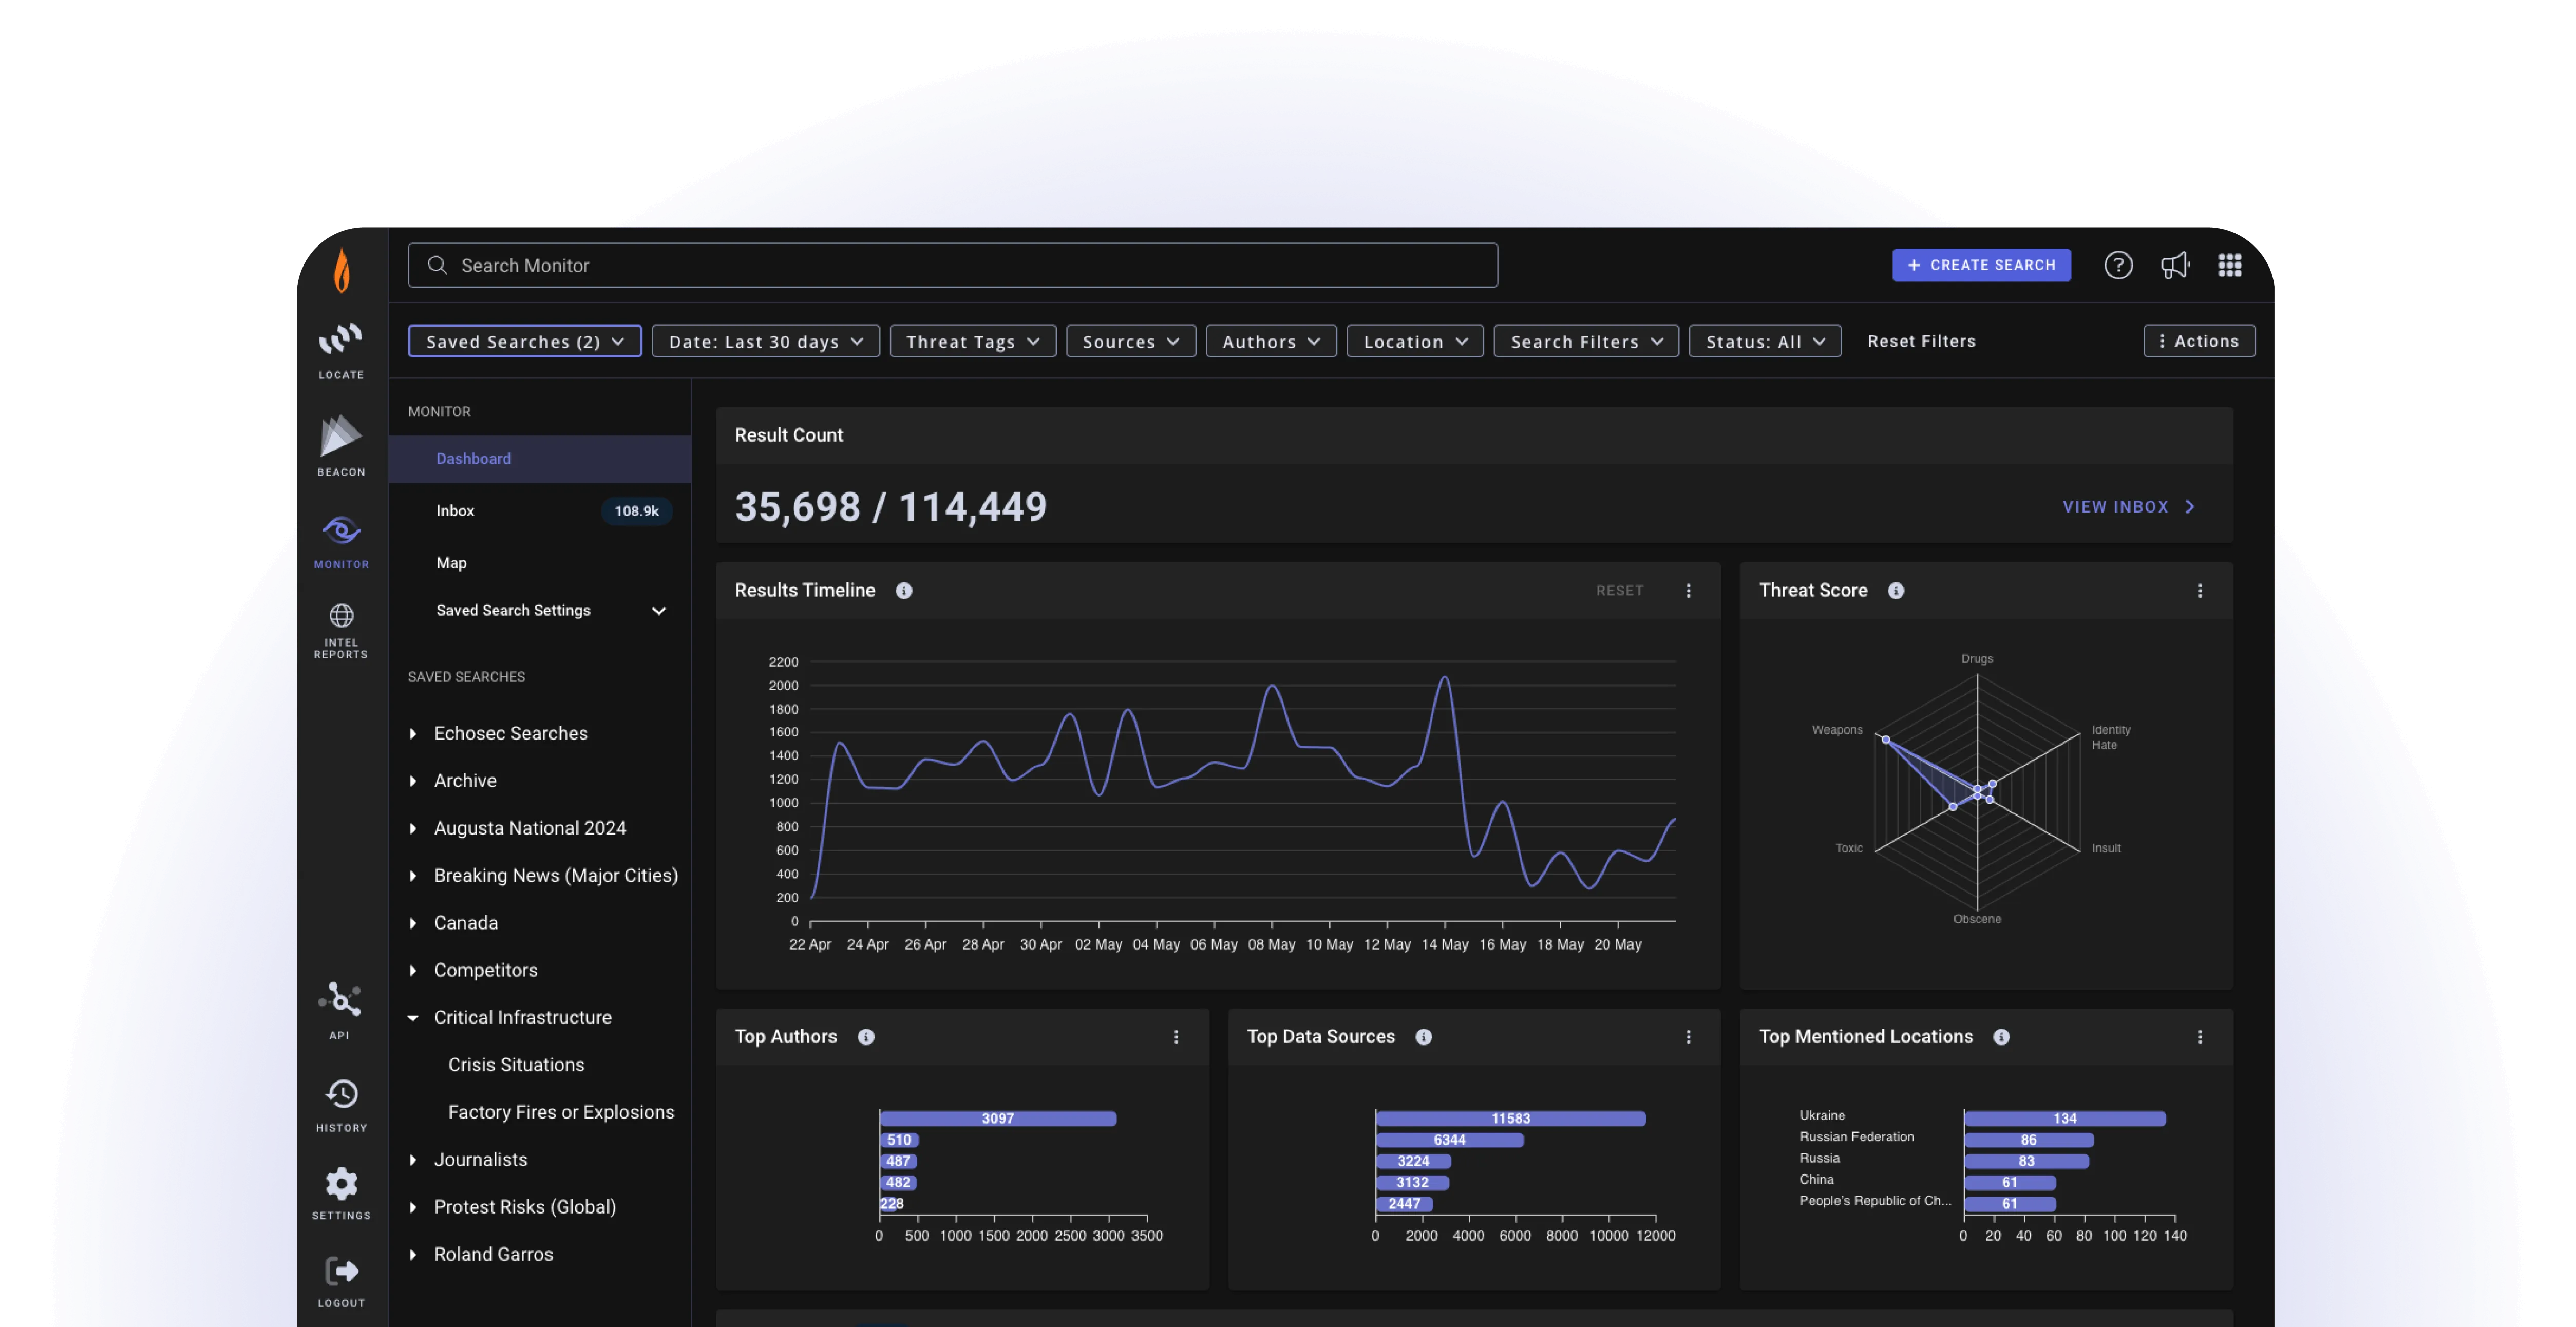The image size is (2576, 1327).
Task: Expand the Echosec Searches folder
Action: 413,734
